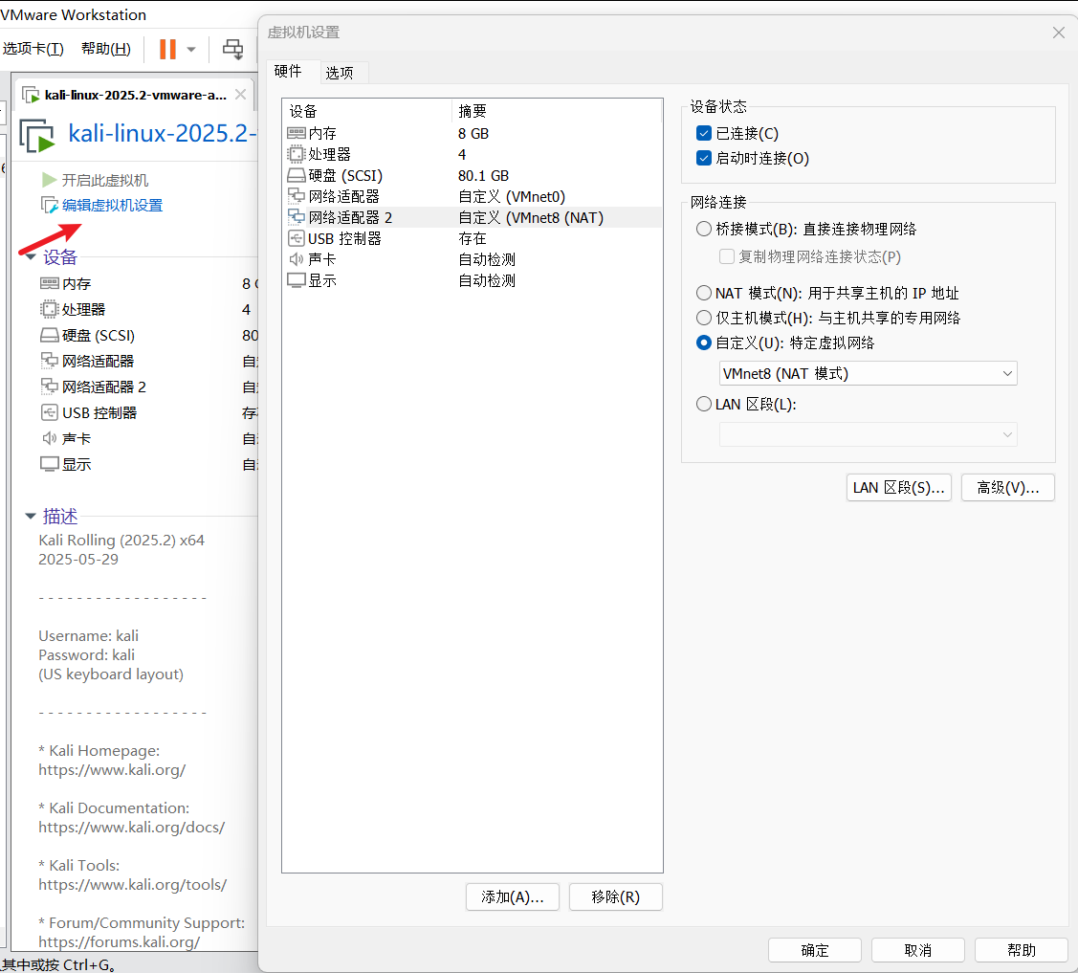The image size is (1078, 973).
Task: Click the 高级(V)... button
Action: (1007, 488)
